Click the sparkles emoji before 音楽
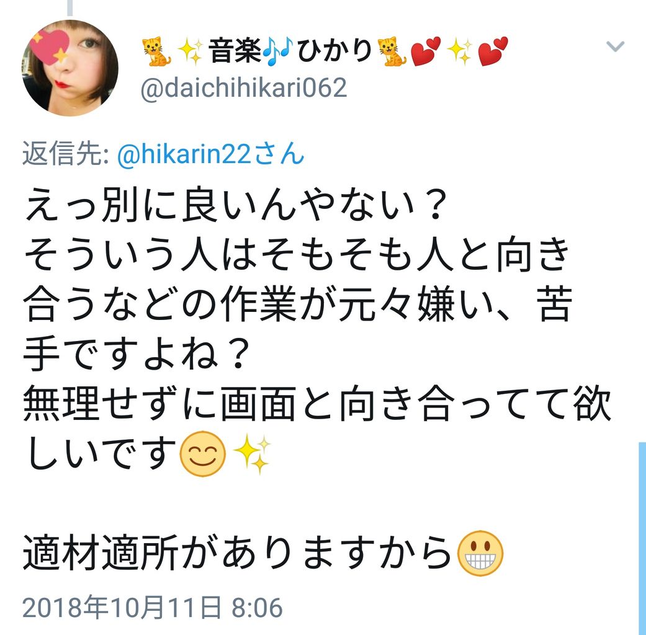The width and height of the screenshot is (646, 635). coord(190,52)
